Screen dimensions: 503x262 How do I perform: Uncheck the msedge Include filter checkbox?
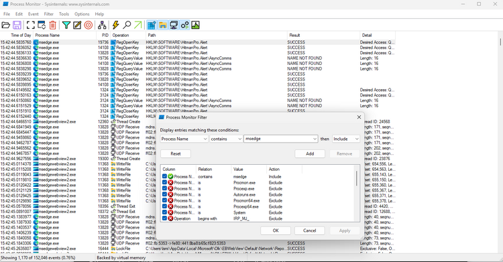click(x=164, y=176)
